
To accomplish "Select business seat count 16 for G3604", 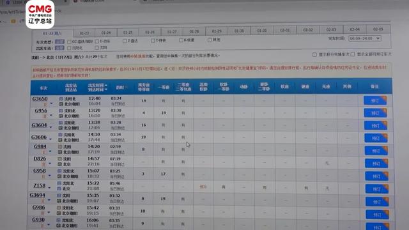I will [x=143, y=125].
